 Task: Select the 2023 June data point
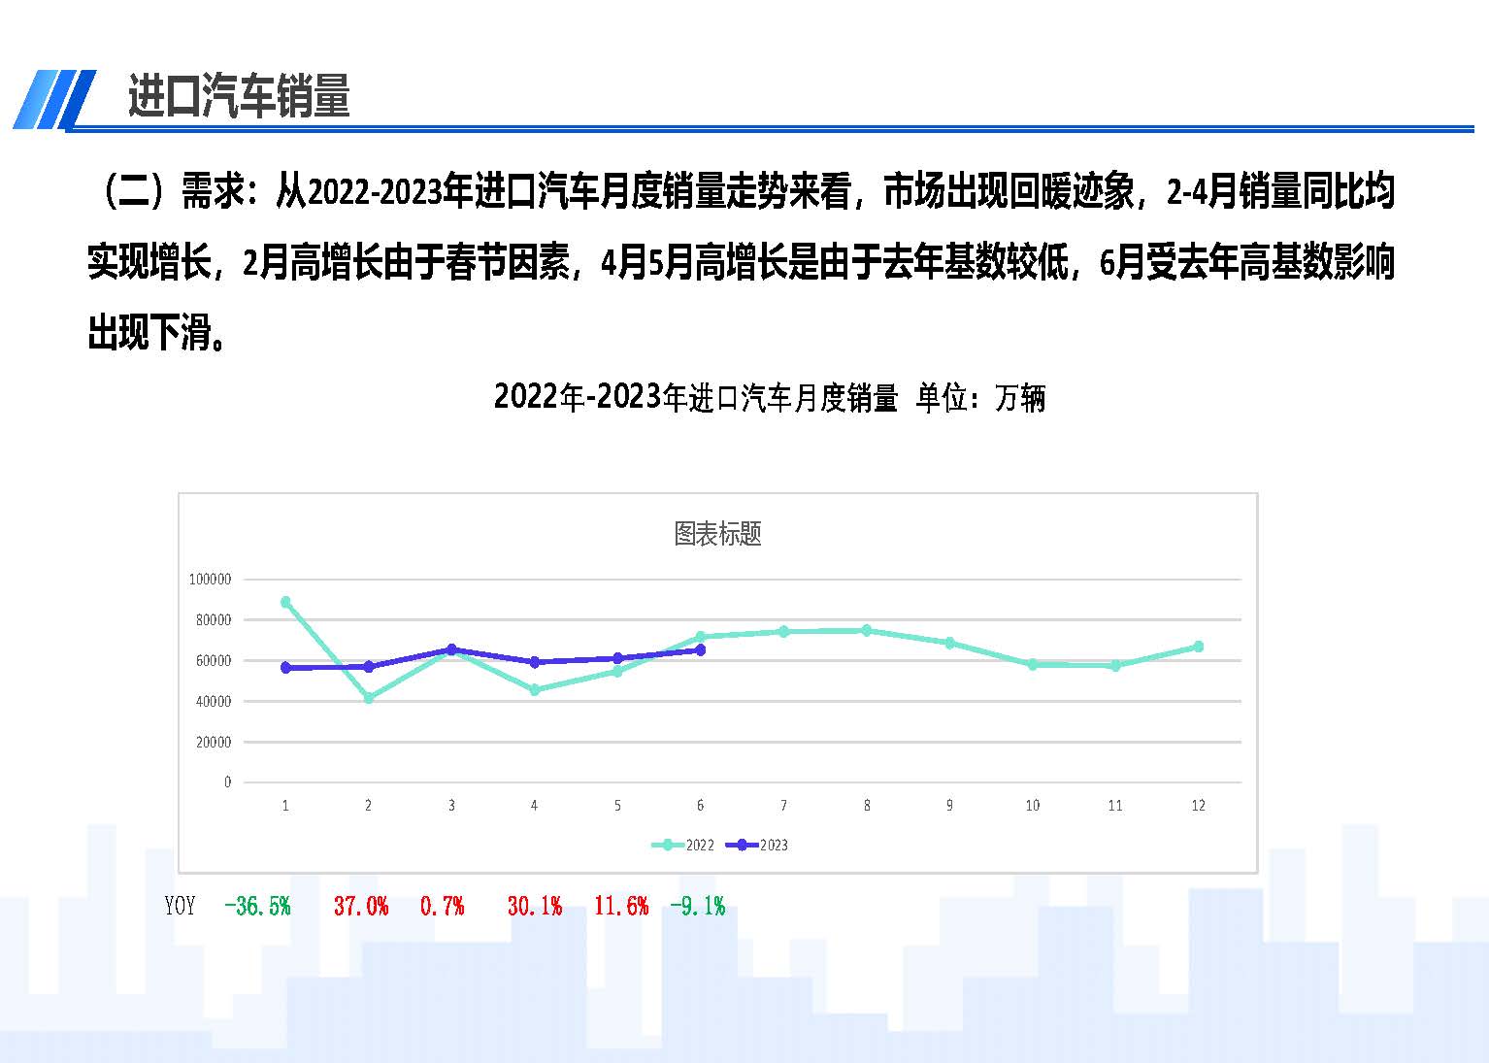point(700,650)
